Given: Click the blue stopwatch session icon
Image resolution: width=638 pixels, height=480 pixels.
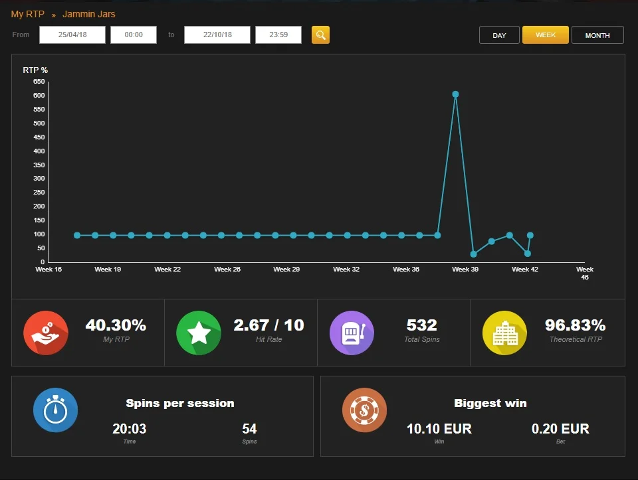Looking at the screenshot, I should click(55, 410).
